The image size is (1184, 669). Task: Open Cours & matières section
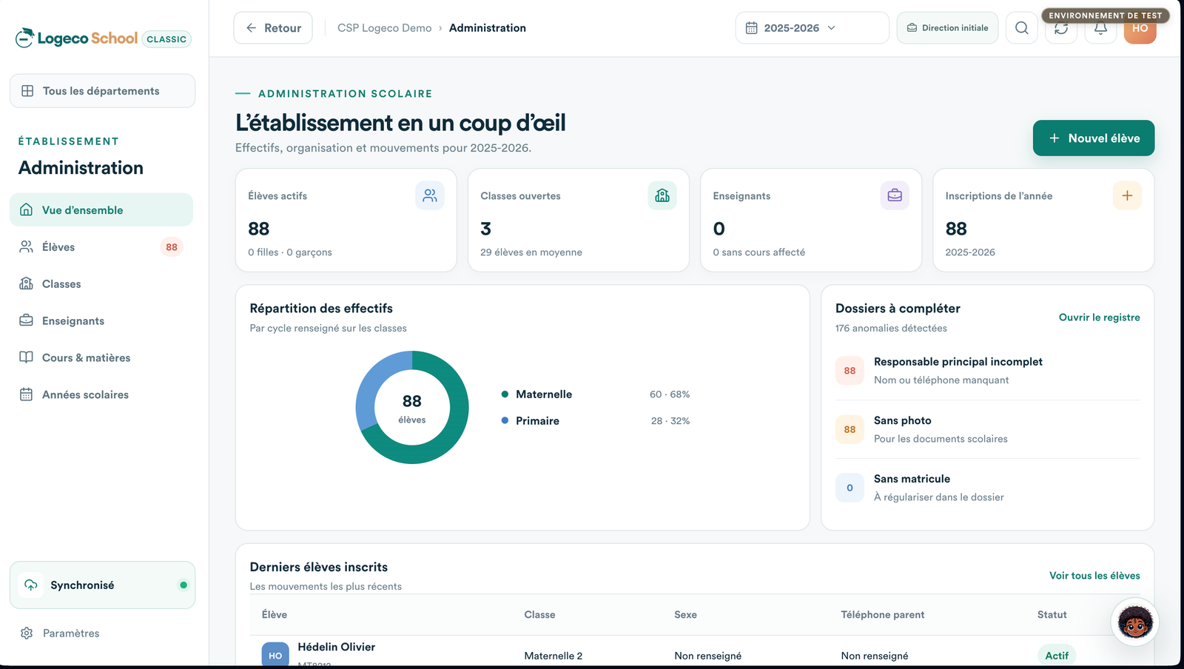tap(101, 357)
